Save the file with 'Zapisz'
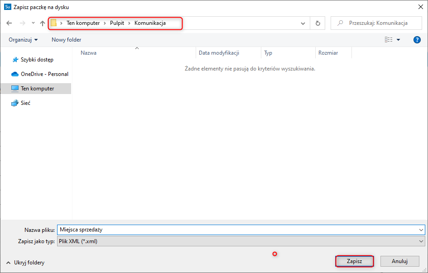428x273 pixels. [x=354, y=261]
